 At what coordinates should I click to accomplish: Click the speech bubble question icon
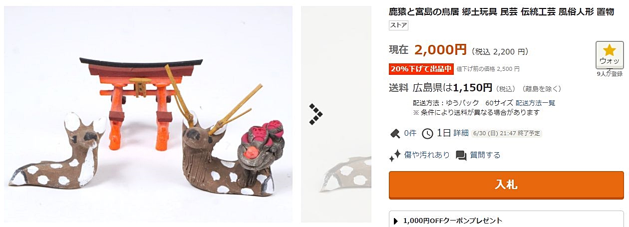point(461,155)
